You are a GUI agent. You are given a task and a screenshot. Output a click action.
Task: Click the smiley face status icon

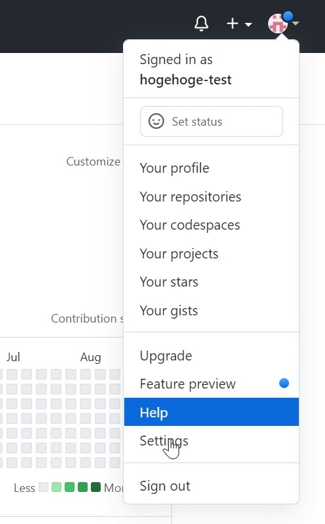pyautogui.click(x=156, y=121)
